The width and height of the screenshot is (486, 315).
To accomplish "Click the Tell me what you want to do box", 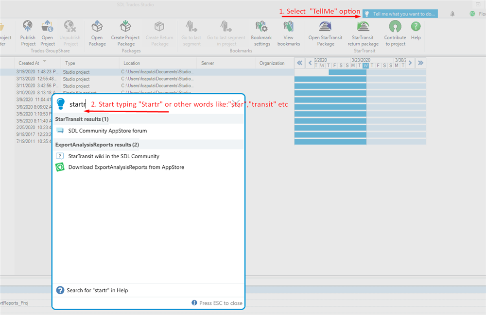I will point(400,14).
